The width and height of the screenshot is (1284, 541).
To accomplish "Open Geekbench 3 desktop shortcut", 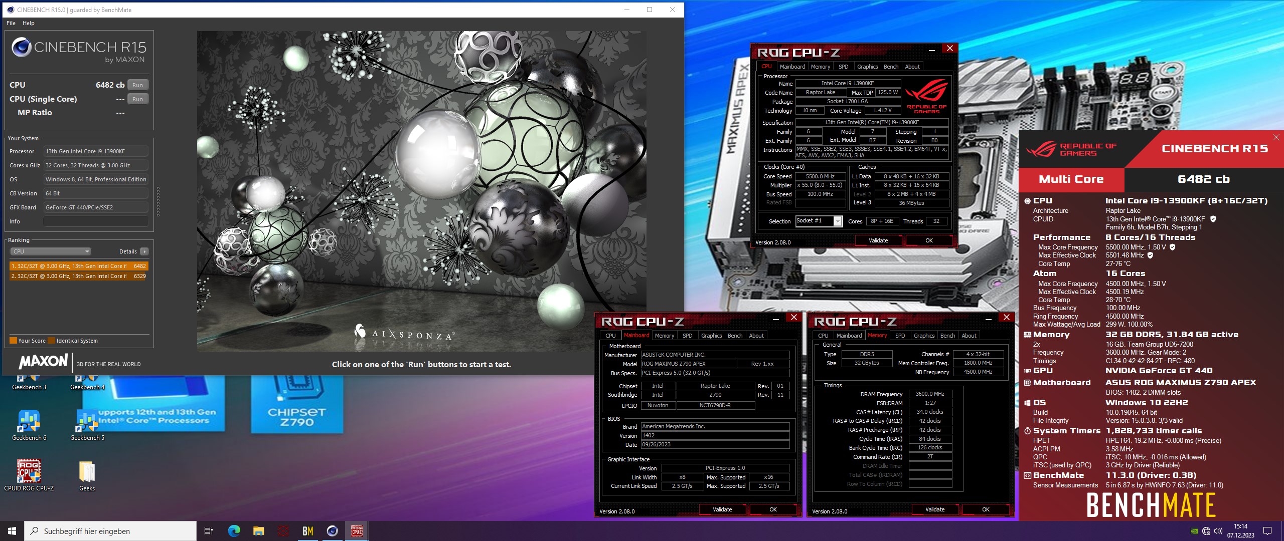I will point(29,383).
